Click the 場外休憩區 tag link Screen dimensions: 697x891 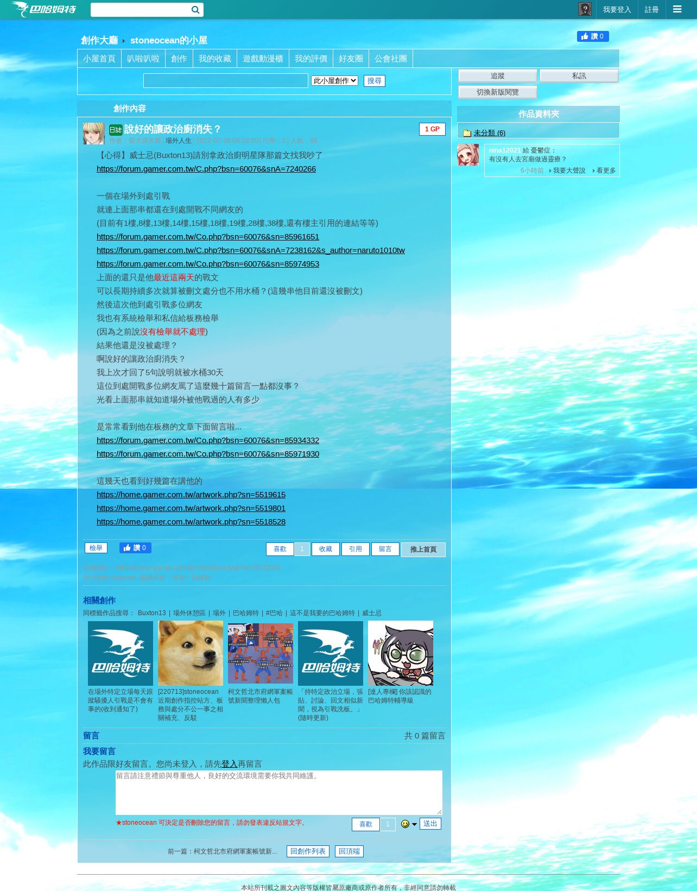click(189, 613)
